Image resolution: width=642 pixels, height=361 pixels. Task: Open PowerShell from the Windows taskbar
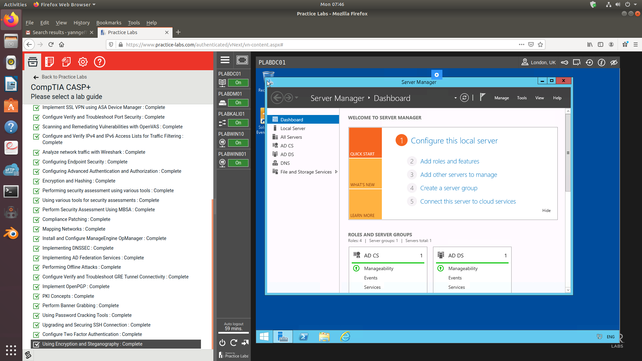[304, 337]
